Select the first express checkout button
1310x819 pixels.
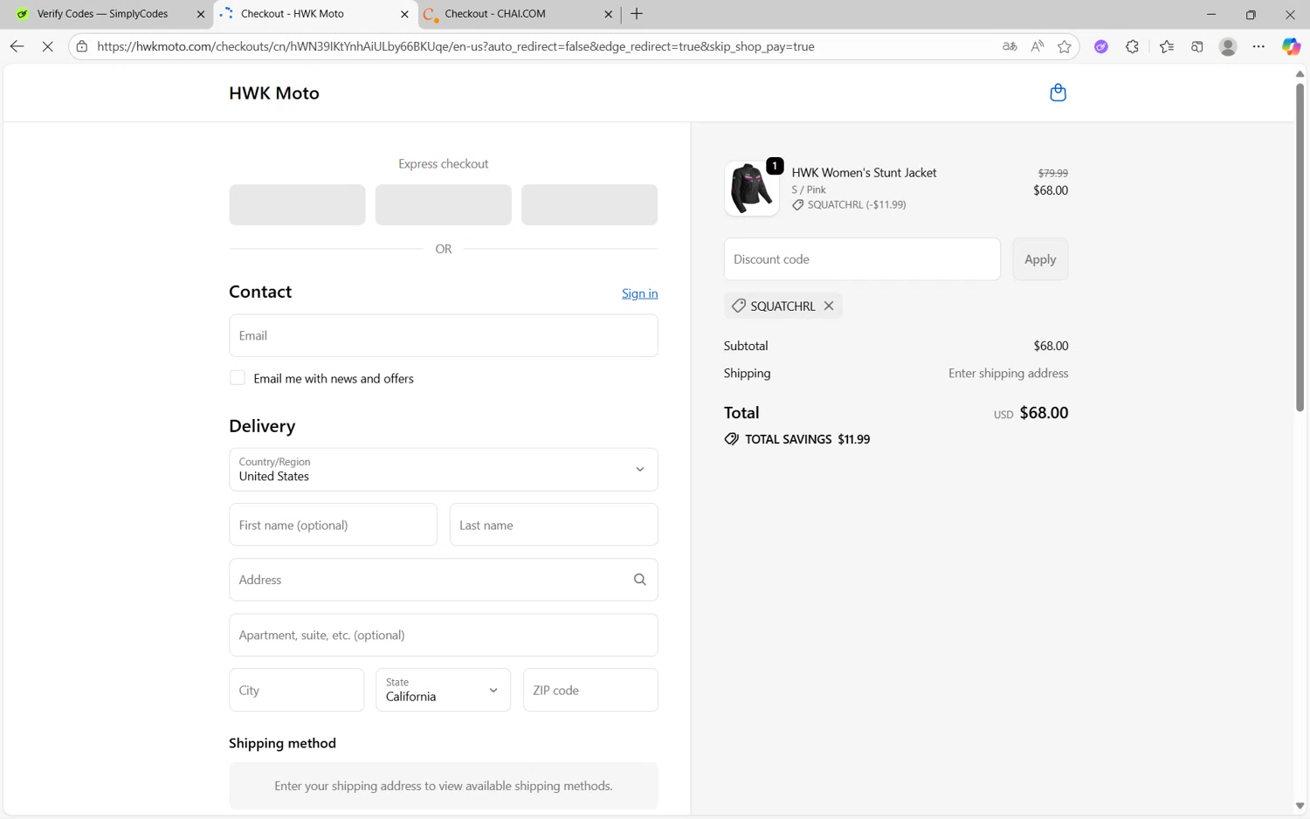click(298, 204)
